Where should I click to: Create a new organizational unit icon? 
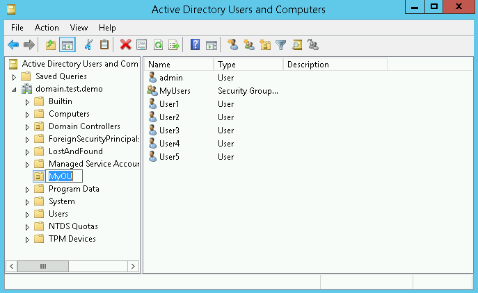(x=265, y=45)
